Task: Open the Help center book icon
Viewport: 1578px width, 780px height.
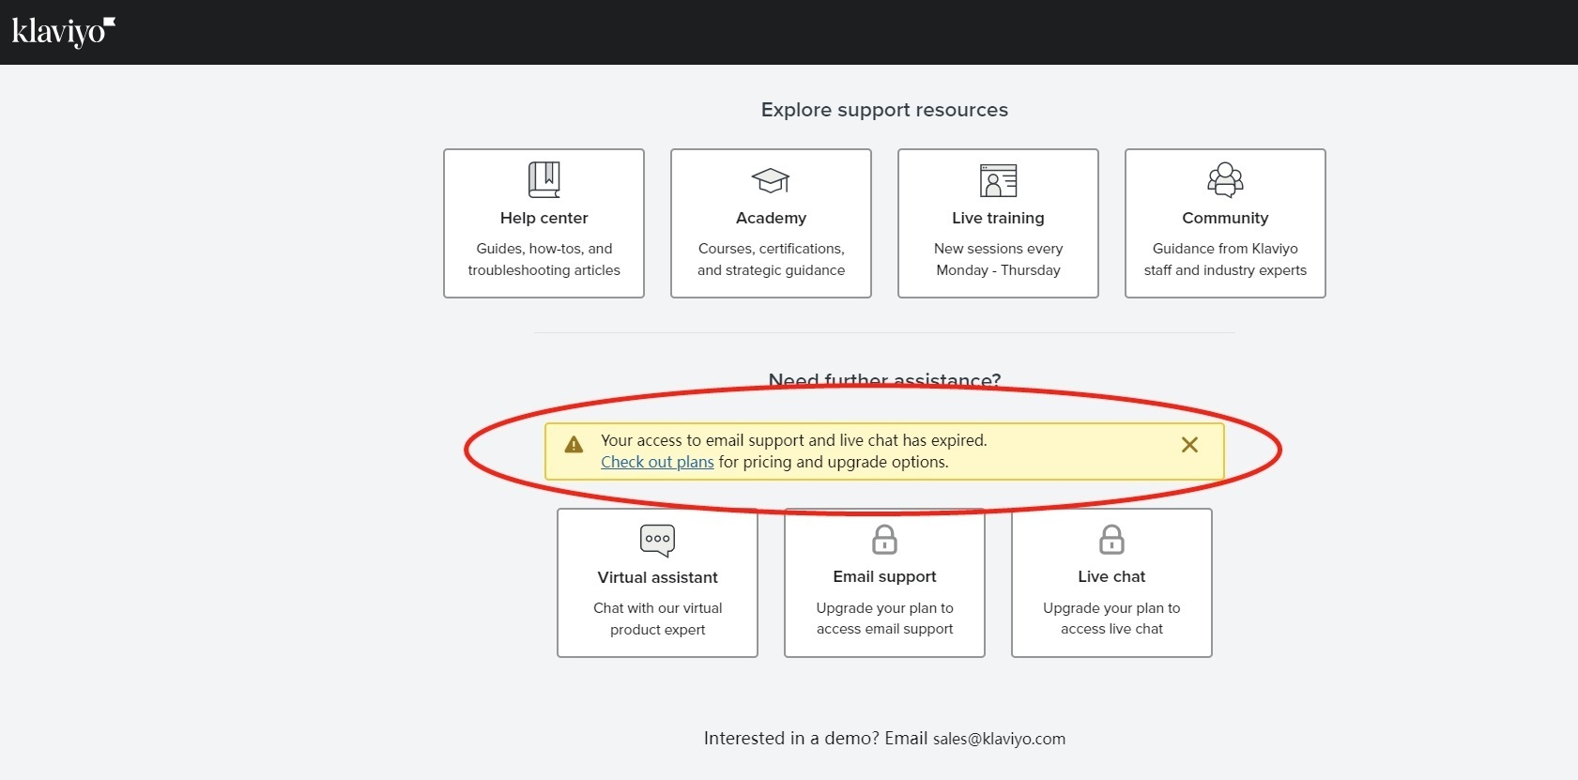Action: coord(544,180)
